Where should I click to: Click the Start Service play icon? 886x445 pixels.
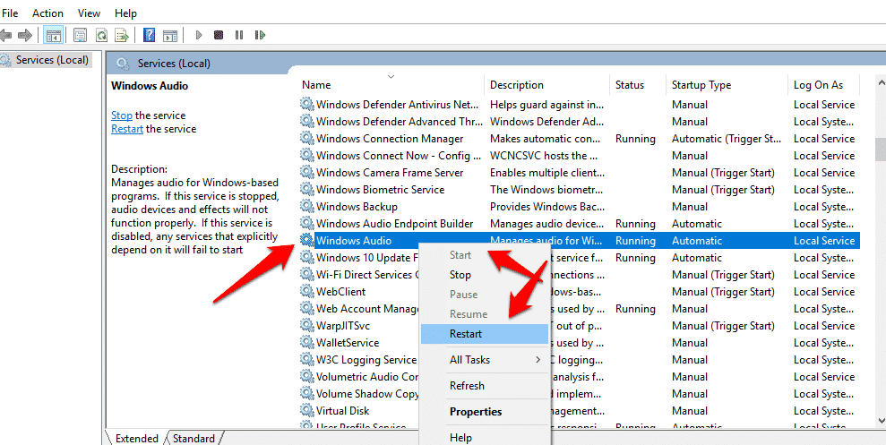pyautogui.click(x=199, y=35)
